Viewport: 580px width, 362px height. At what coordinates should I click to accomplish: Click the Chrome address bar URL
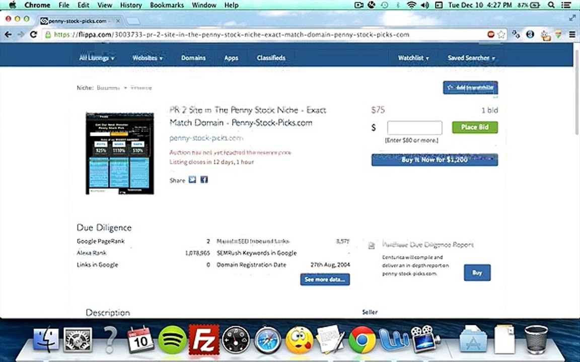point(232,35)
